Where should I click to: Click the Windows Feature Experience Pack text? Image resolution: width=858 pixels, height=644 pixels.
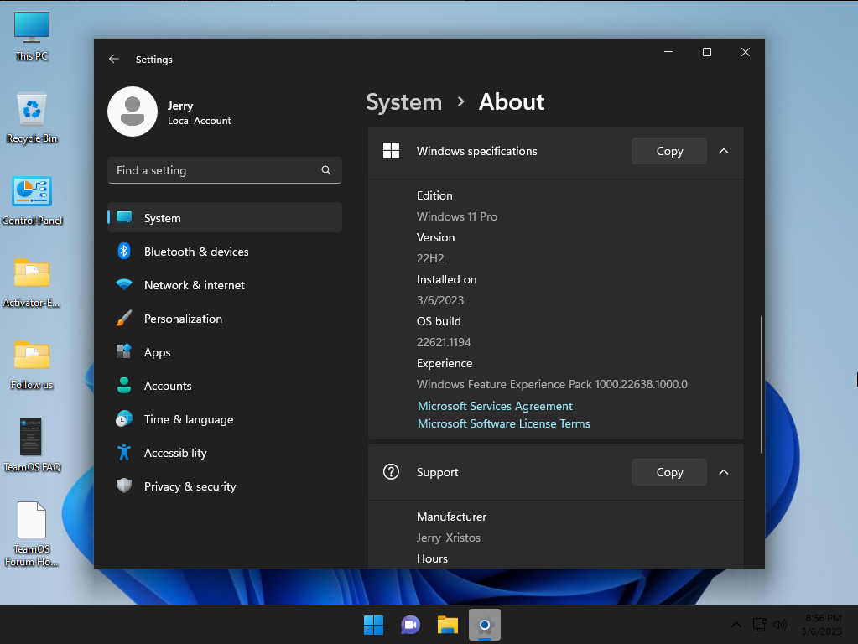552,384
